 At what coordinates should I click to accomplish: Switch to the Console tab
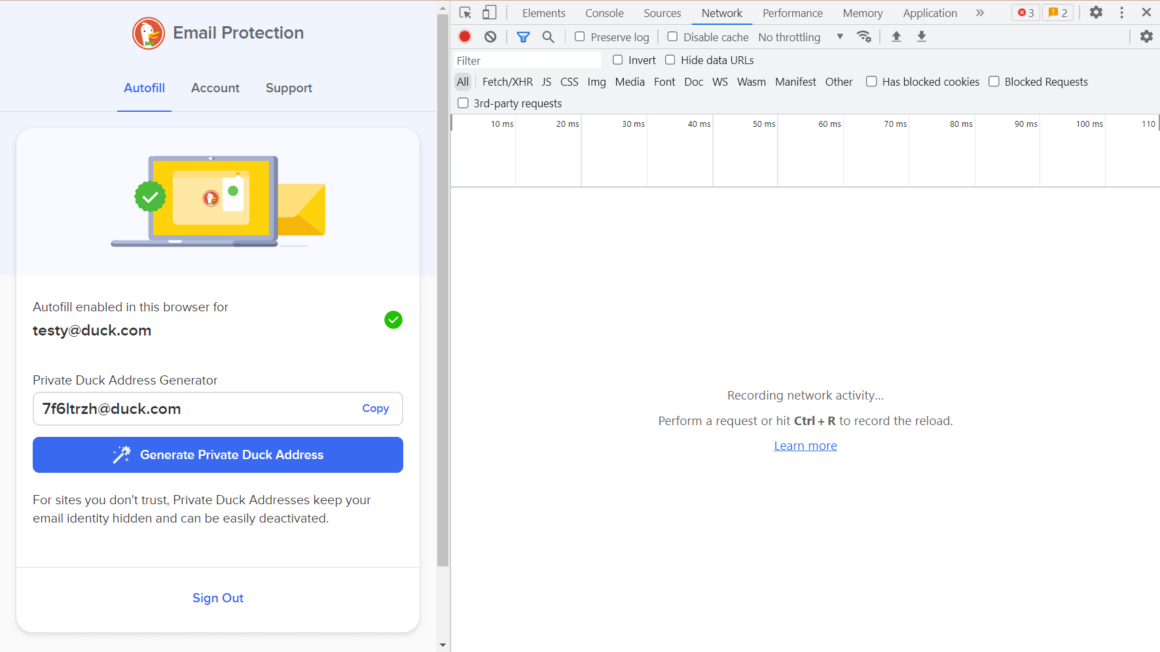(604, 13)
